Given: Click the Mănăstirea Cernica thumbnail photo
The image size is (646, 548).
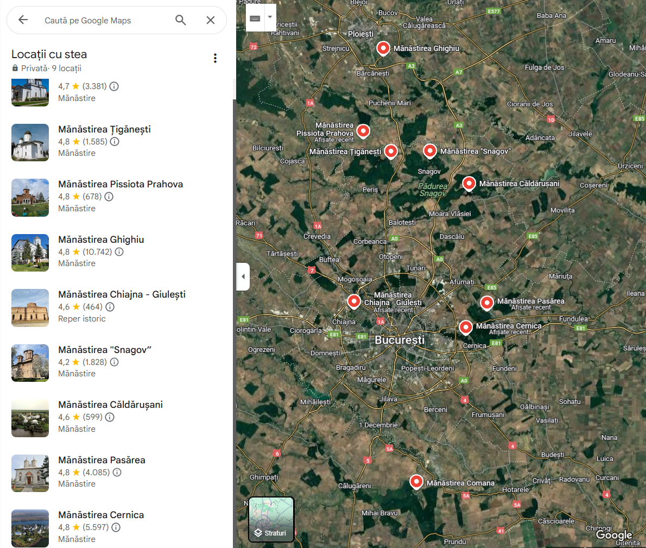Looking at the screenshot, I should pyautogui.click(x=30, y=527).
